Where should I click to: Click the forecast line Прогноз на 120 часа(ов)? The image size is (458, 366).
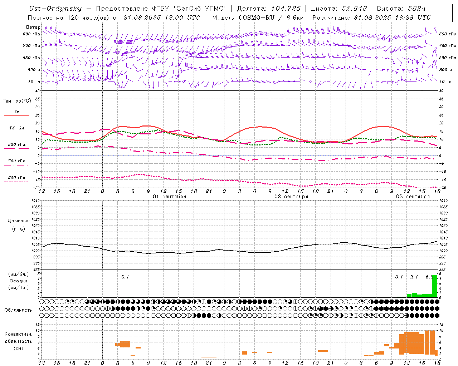[x=68, y=18]
